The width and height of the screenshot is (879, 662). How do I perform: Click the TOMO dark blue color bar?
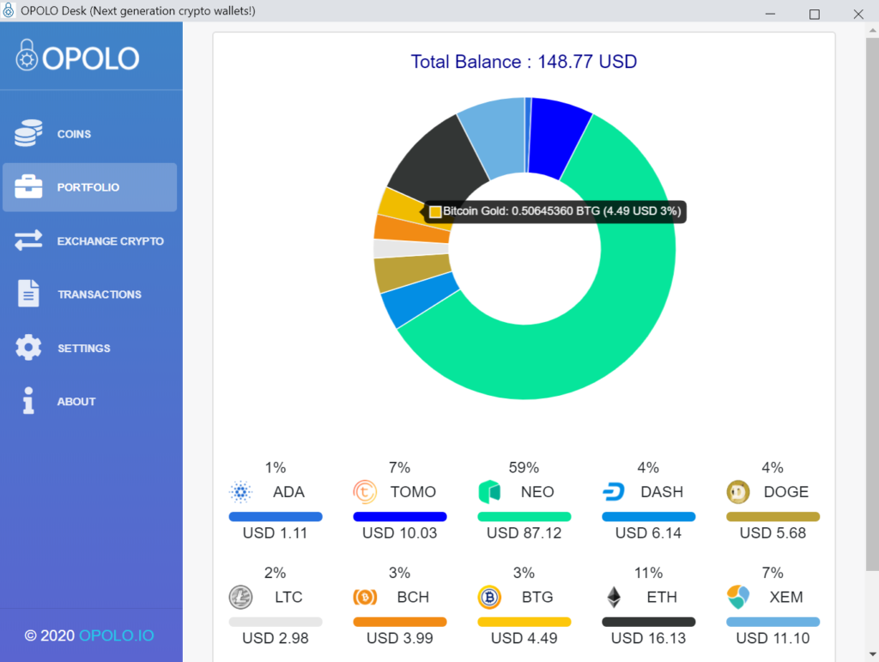(400, 516)
